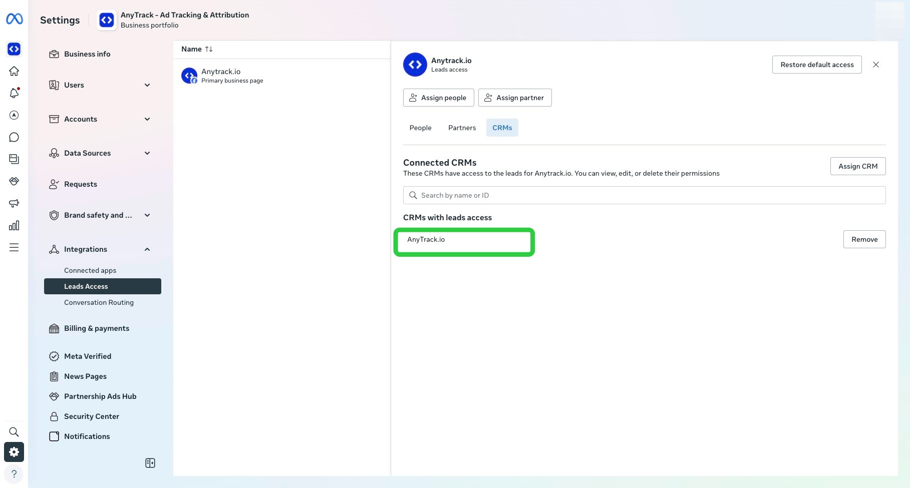Select Leads Access submenu item
The width and height of the screenshot is (910, 488).
click(x=103, y=286)
